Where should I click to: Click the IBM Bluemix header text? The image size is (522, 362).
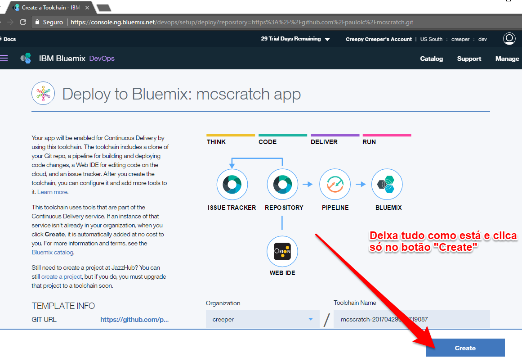[62, 59]
